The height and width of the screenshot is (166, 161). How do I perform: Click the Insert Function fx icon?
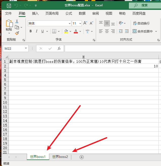pyautogui.click(x=59, y=48)
